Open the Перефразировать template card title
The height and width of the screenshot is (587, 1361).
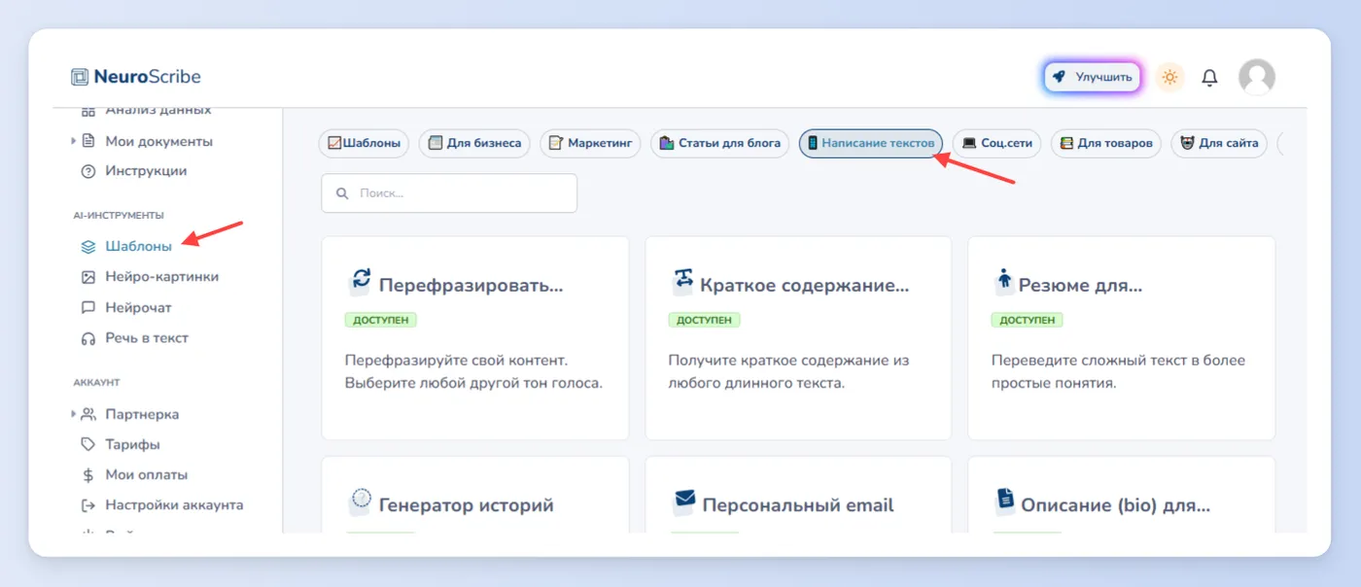click(471, 286)
